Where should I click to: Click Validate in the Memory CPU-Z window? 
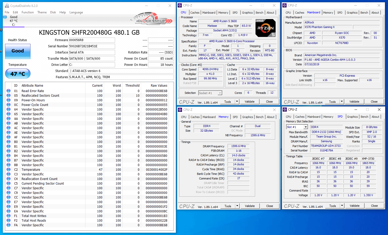(249, 206)
